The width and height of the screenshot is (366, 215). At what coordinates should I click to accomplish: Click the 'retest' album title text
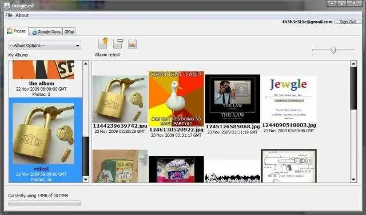pyautogui.click(x=42, y=169)
